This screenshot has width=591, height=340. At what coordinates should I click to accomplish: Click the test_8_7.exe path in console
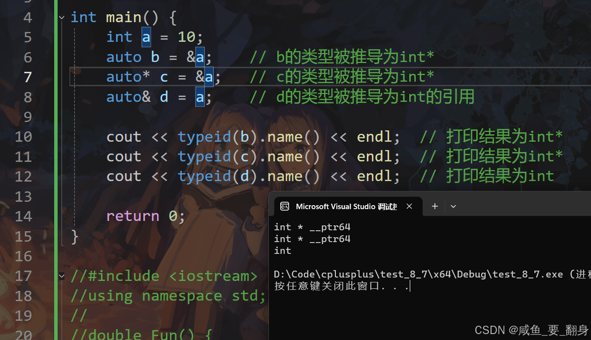[418, 275]
